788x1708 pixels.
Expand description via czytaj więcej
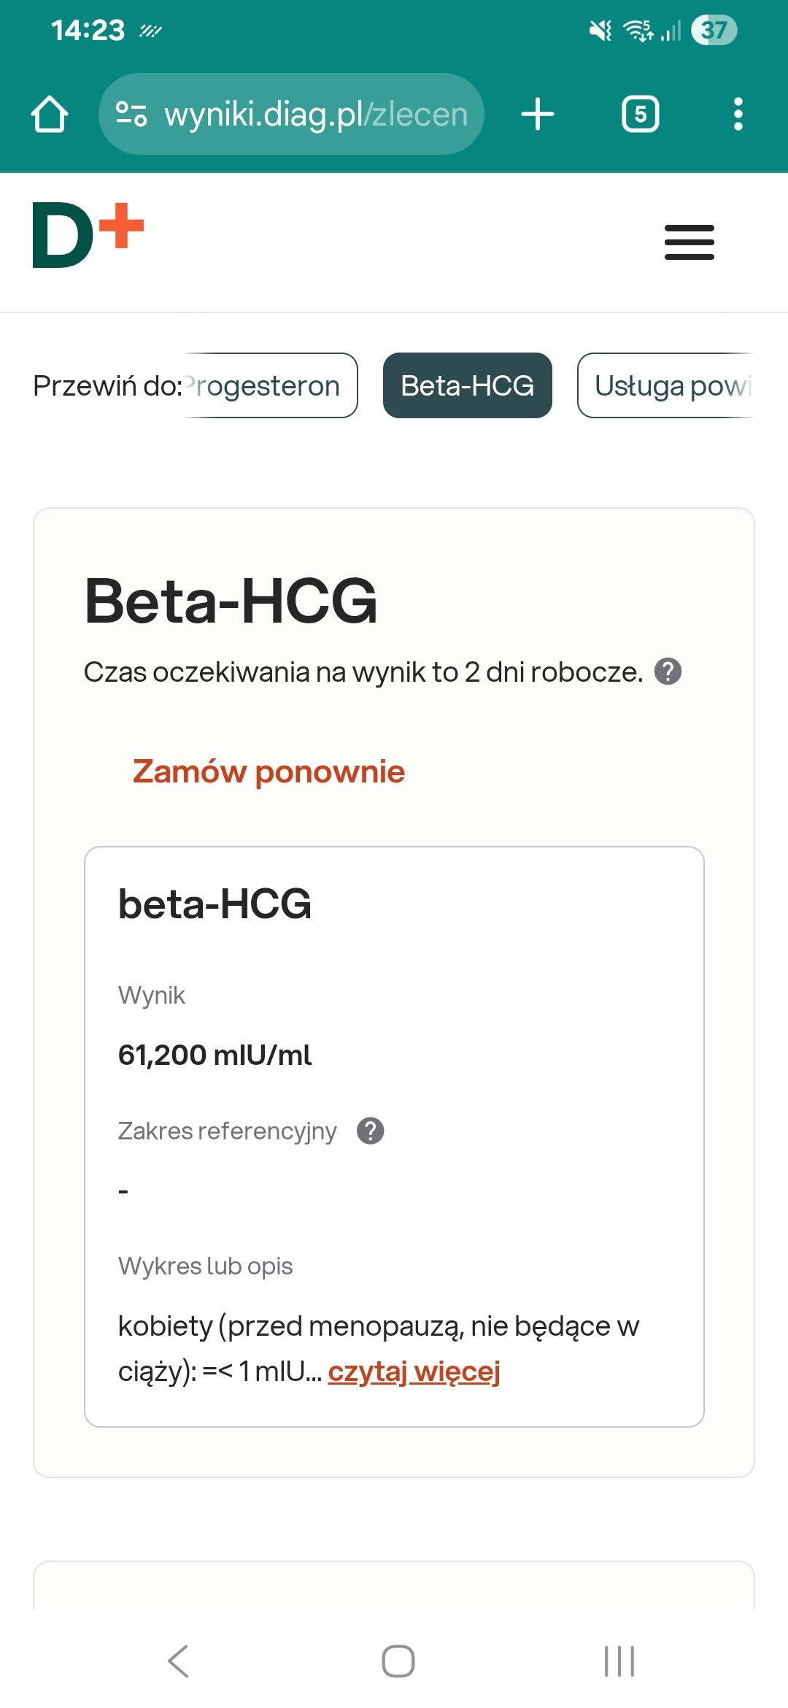(x=414, y=1372)
